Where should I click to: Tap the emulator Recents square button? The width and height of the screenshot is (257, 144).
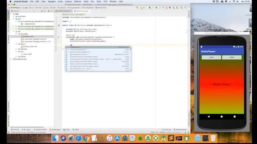235,116
